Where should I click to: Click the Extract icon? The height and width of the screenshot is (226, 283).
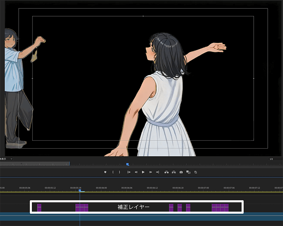tap(174, 172)
